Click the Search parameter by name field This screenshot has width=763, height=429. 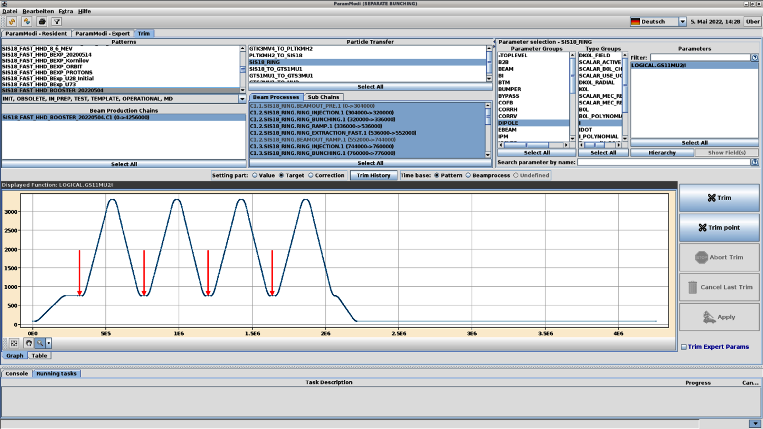[663, 162]
